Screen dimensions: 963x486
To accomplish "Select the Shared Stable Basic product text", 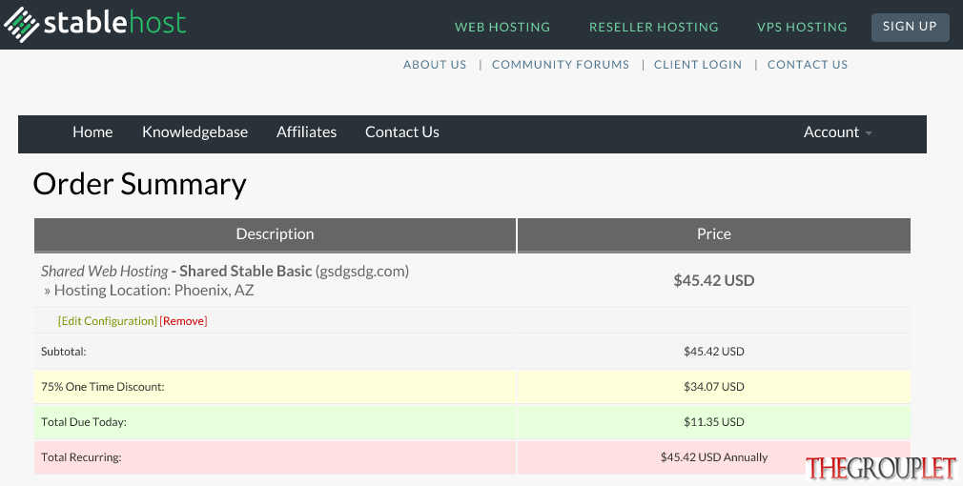I will pos(246,272).
